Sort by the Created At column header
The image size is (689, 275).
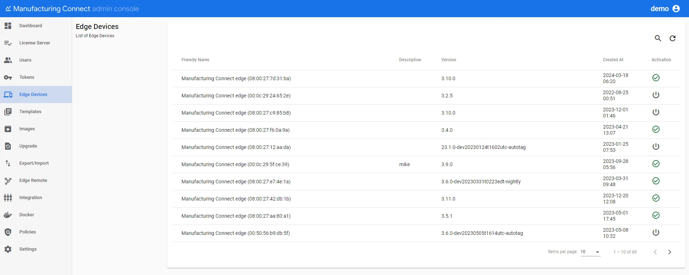[613, 60]
